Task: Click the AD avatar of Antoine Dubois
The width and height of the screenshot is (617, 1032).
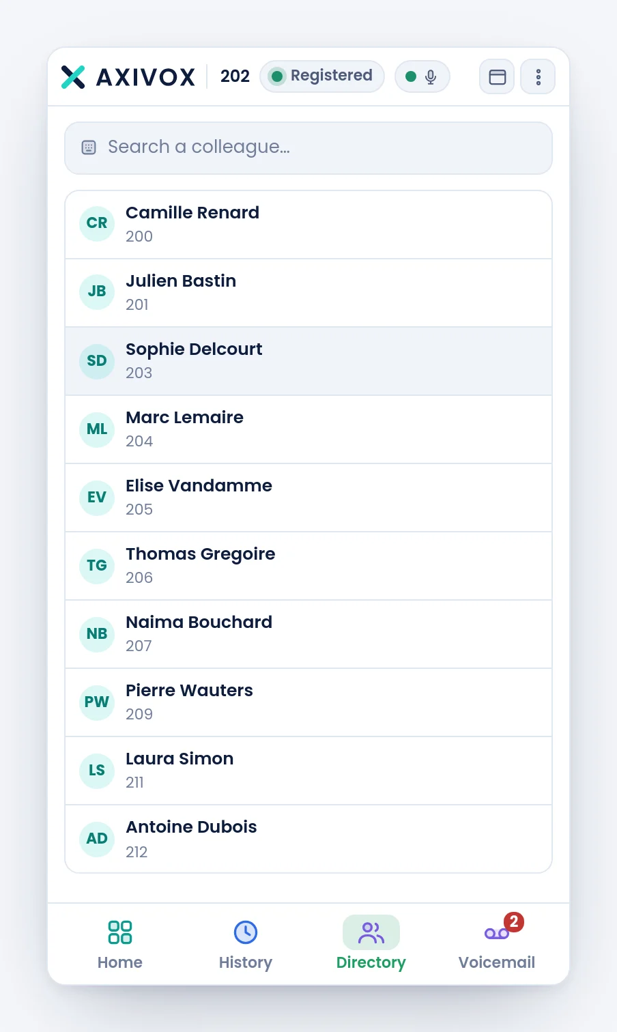Action: coord(97,840)
